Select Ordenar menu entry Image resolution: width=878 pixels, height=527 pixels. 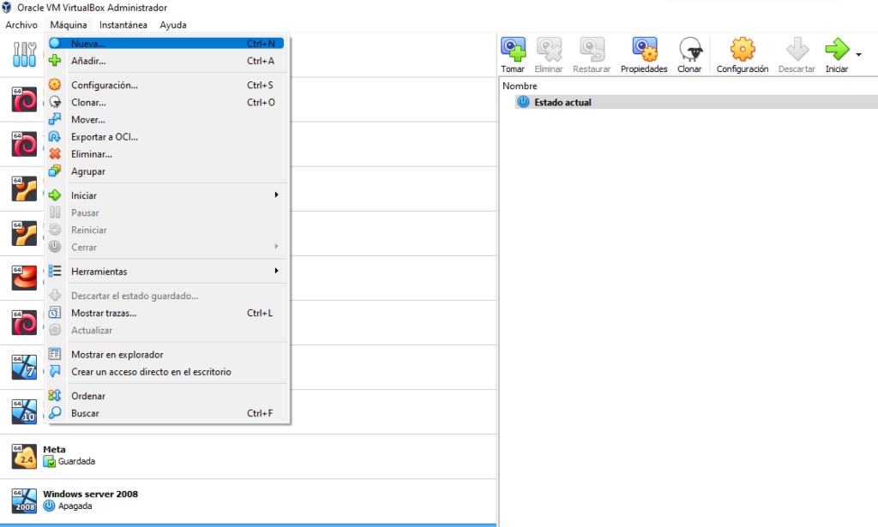coord(165,396)
